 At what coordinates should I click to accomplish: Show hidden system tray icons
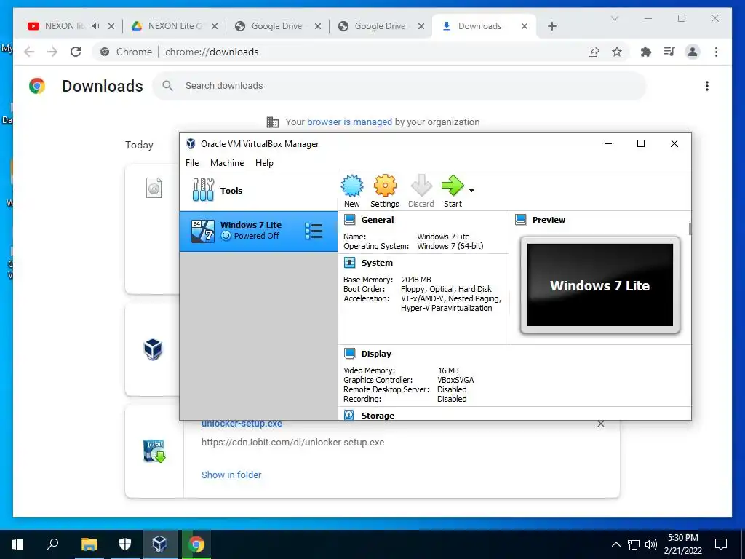615,544
